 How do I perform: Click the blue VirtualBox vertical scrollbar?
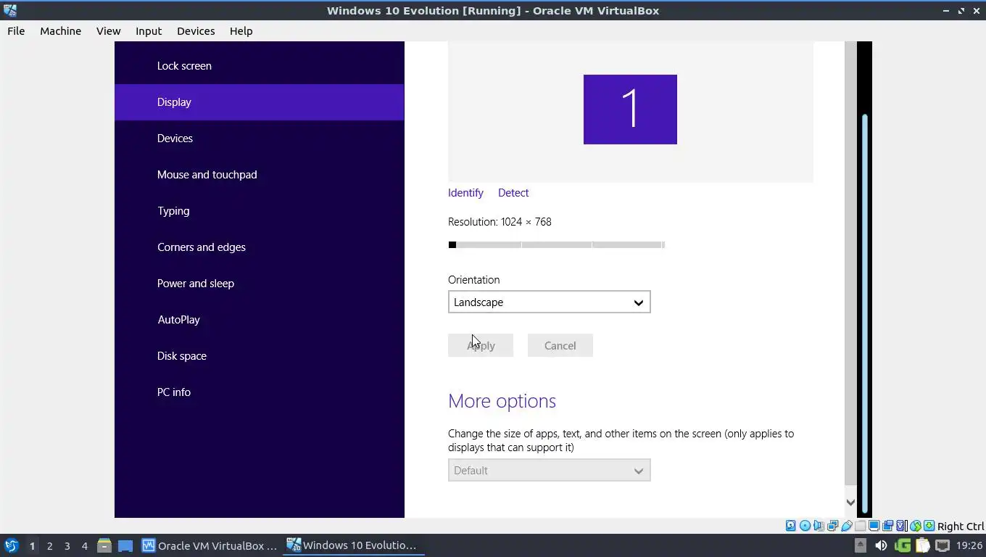click(x=864, y=313)
